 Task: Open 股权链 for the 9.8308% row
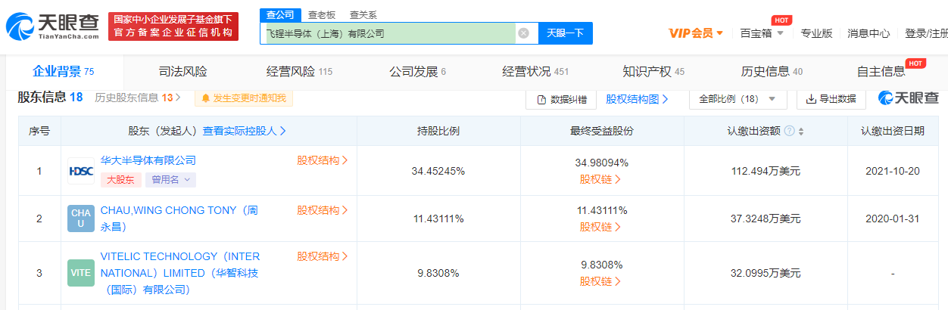tap(601, 281)
